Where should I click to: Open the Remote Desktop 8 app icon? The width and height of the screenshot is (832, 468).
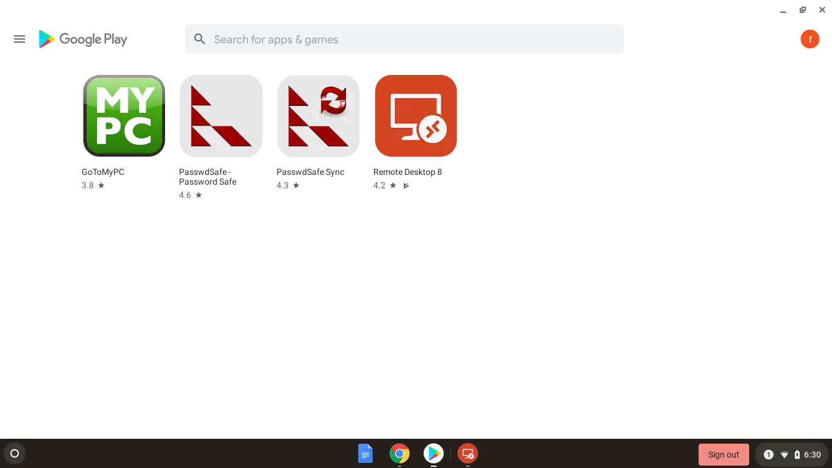click(416, 116)
